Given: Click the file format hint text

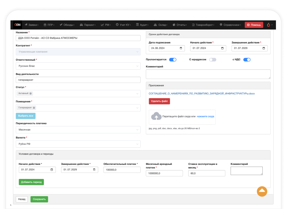Looking at the screenshot, I should point(174,128).
